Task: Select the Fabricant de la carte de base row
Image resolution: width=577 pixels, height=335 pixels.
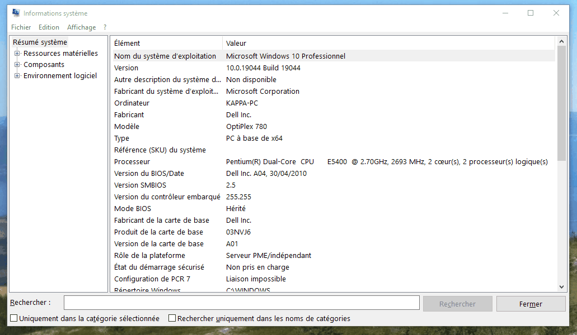Action: pos(333,221)
